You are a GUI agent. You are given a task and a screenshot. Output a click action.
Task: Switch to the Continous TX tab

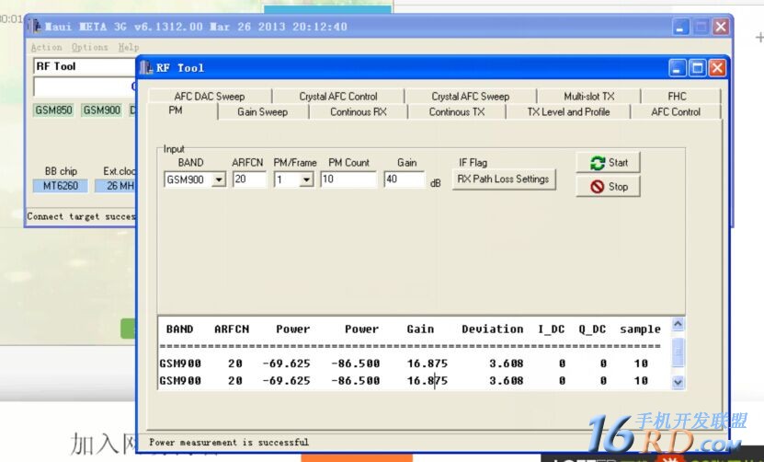tap(457, 111)
